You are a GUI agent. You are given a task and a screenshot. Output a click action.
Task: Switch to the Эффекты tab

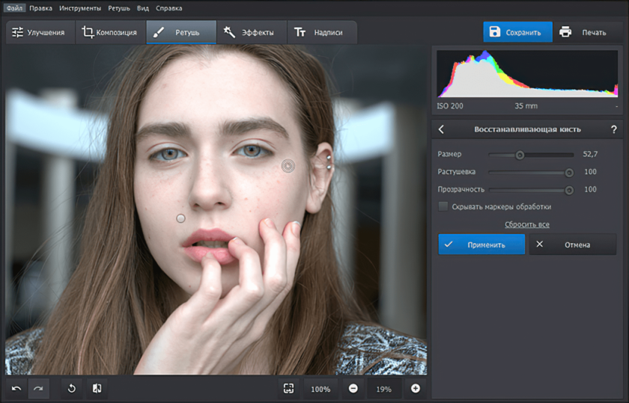point(249,32)
